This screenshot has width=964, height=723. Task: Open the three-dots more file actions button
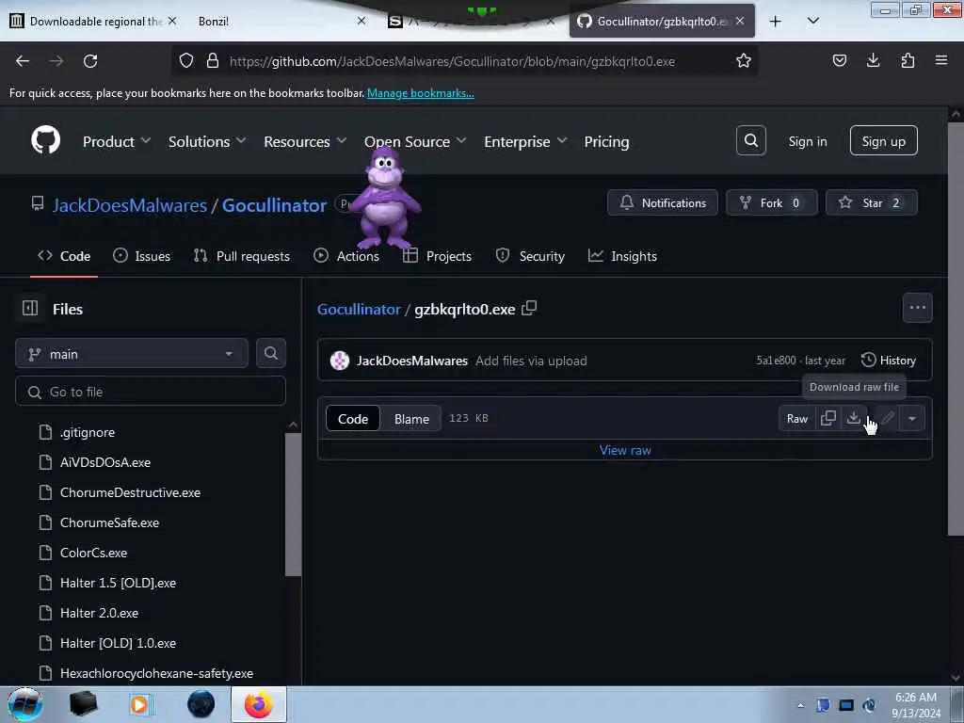917,308
